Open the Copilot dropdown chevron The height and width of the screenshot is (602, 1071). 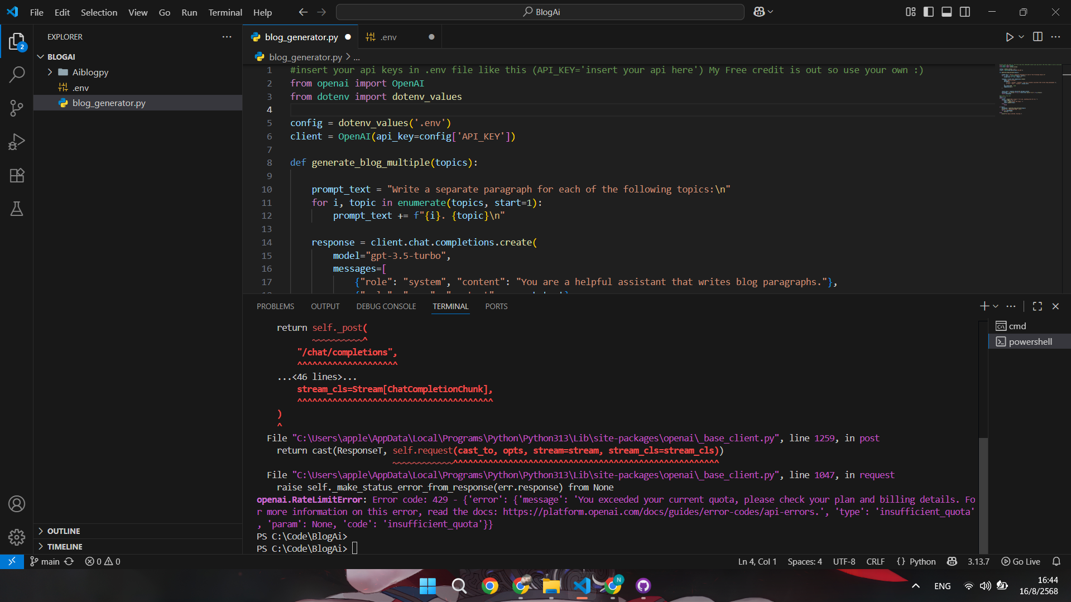click(771, 12)
